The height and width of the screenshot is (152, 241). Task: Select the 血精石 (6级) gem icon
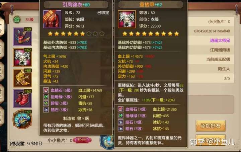(x=46, y=90)
